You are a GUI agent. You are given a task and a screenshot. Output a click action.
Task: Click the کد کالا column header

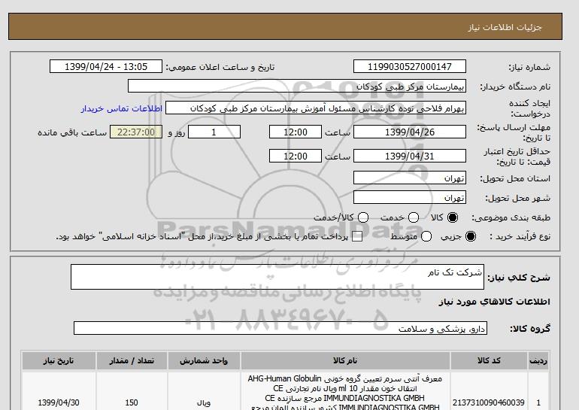tap(489, 360)
